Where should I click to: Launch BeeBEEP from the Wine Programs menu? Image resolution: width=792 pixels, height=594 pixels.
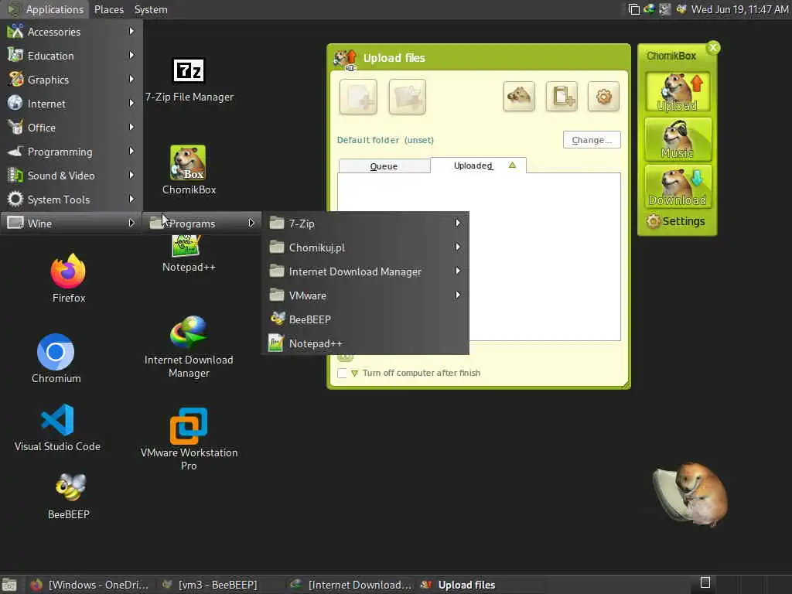tap(366, 319)
